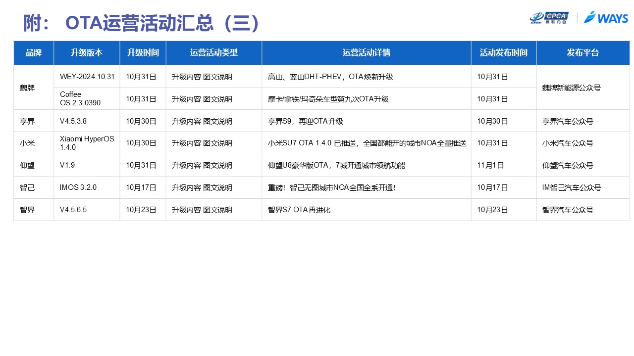Select the 运营活动详情 column header

[367, 53]
